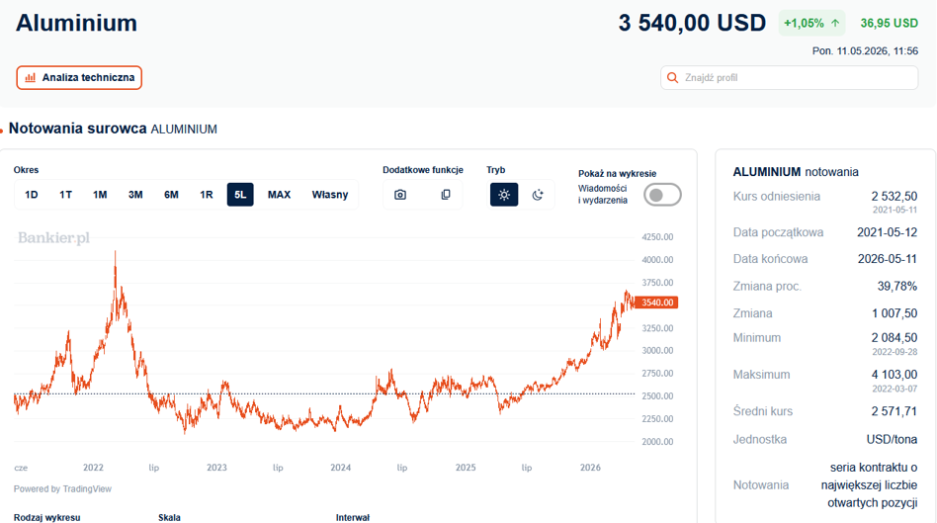Click the search magnifier icon
This screenshot has height=523, width=937.
click(672, 78)
